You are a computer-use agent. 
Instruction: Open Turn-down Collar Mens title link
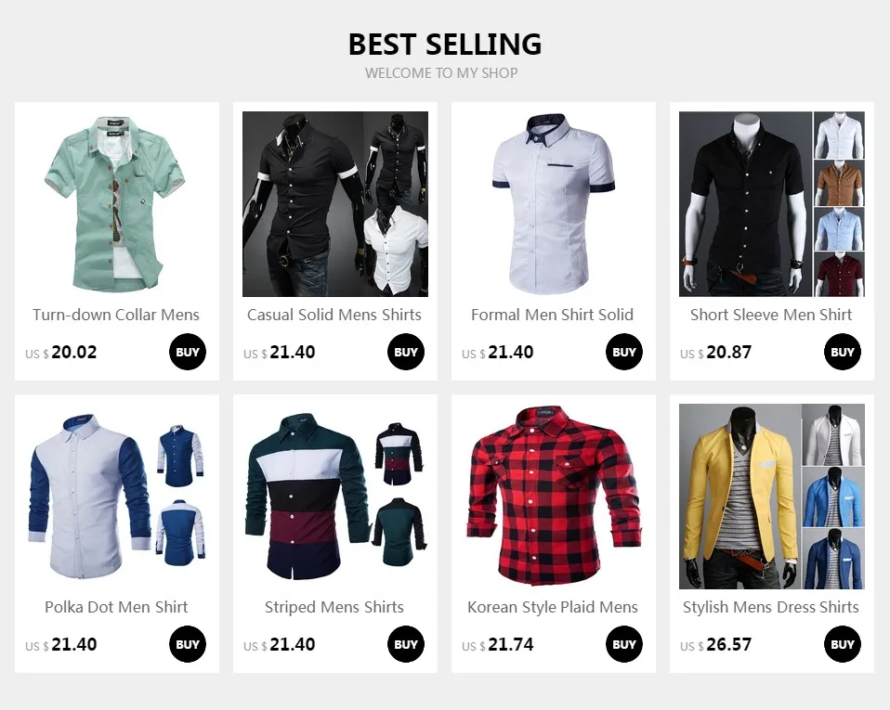tap(116, 315)
